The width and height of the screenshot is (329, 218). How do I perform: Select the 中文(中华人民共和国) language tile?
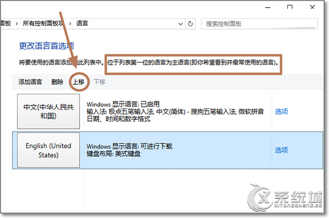click(x=48, y=111)
